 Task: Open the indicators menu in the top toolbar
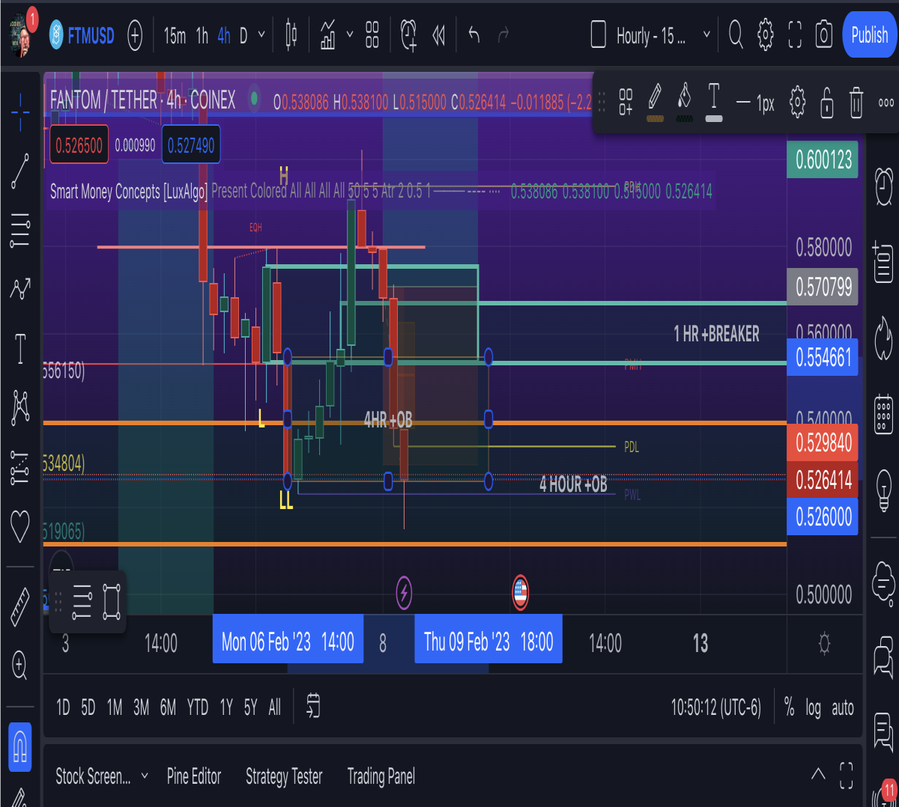(x=328, y=34)
